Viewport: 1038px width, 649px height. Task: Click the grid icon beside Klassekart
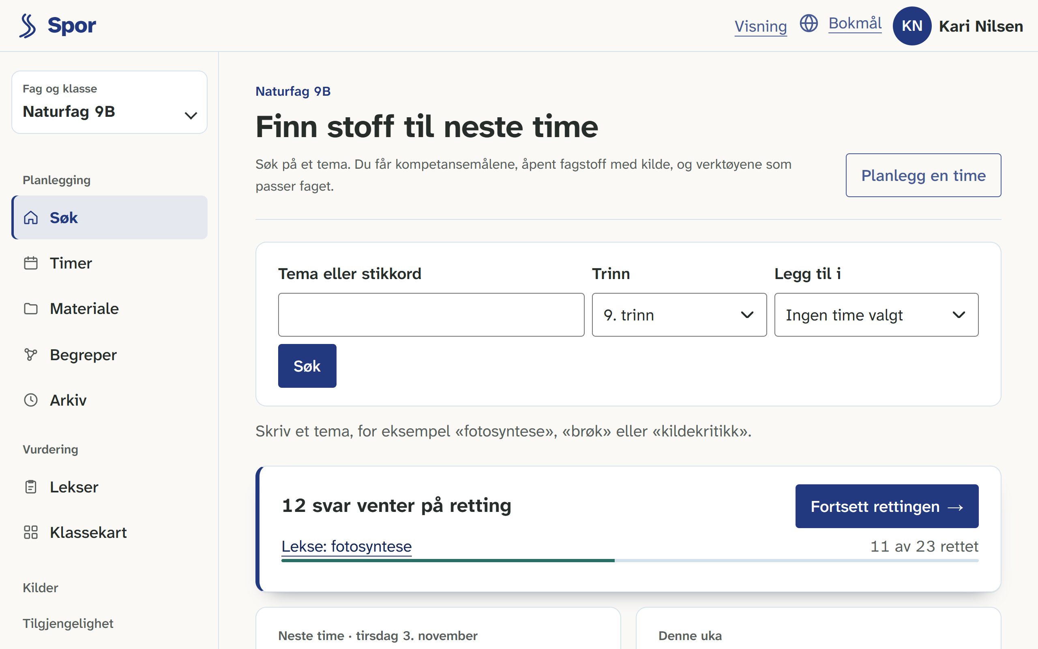tap(31, 532)
